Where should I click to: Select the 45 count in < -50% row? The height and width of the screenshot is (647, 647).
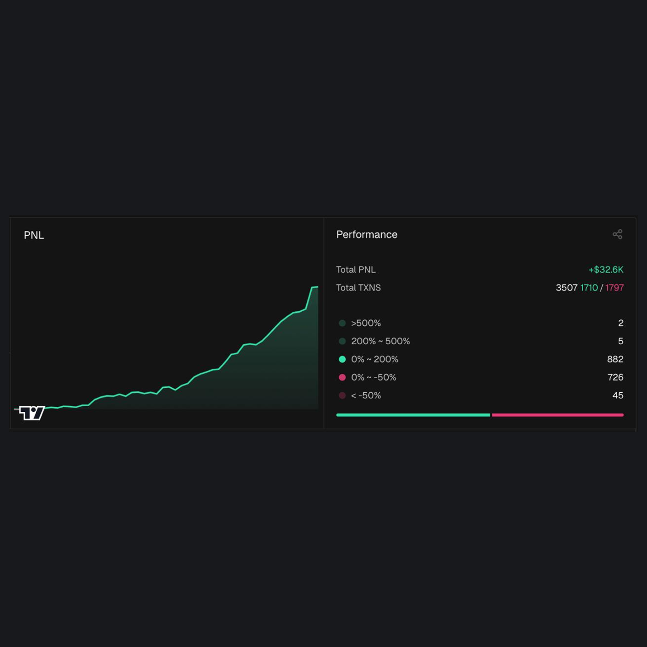pyautogui.click(x=618, y=395)
